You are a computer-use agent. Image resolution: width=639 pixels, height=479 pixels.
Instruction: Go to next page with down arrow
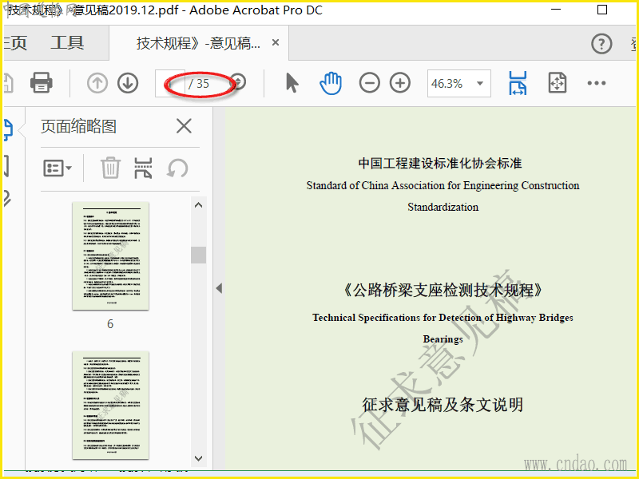click(128, 83)
